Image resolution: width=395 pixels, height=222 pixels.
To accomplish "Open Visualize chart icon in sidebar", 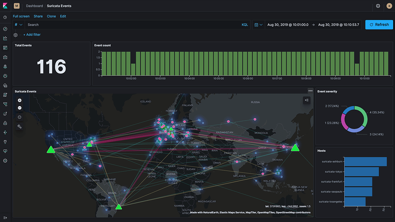I will pyautogui.click(x=5, y=38).
